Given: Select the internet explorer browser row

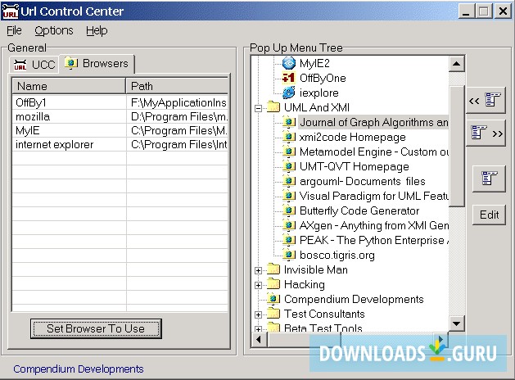Looking at the screenshot, I should click(x=120, y=144).
